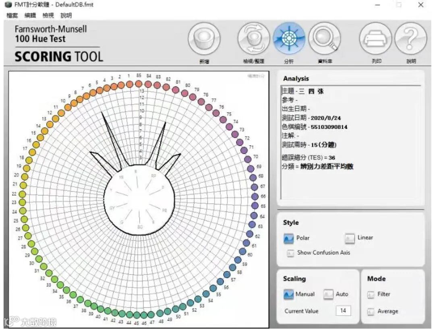Click the TES = 36 score line
435x330 pixels.
(x=309, y=158)
